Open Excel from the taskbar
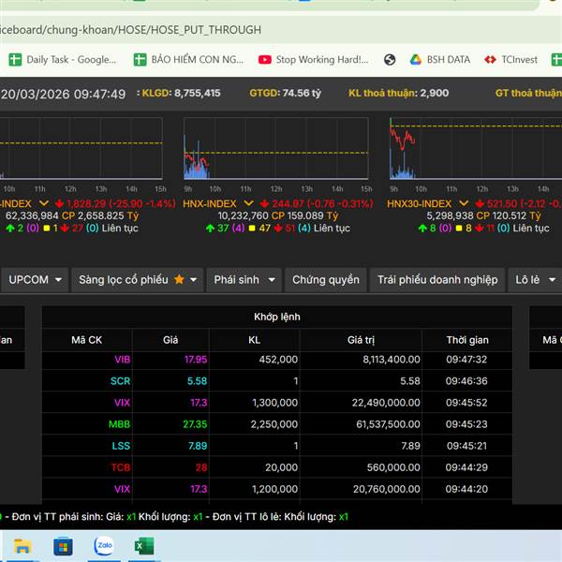Viewport: 562px width, 562px height. coord(144,546)
